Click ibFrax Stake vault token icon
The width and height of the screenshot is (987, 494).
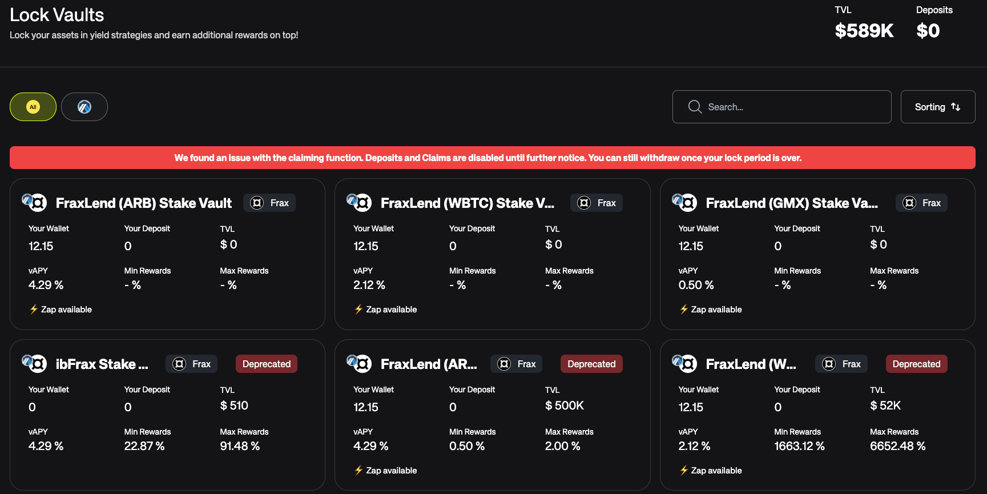(x=35, y=364)
